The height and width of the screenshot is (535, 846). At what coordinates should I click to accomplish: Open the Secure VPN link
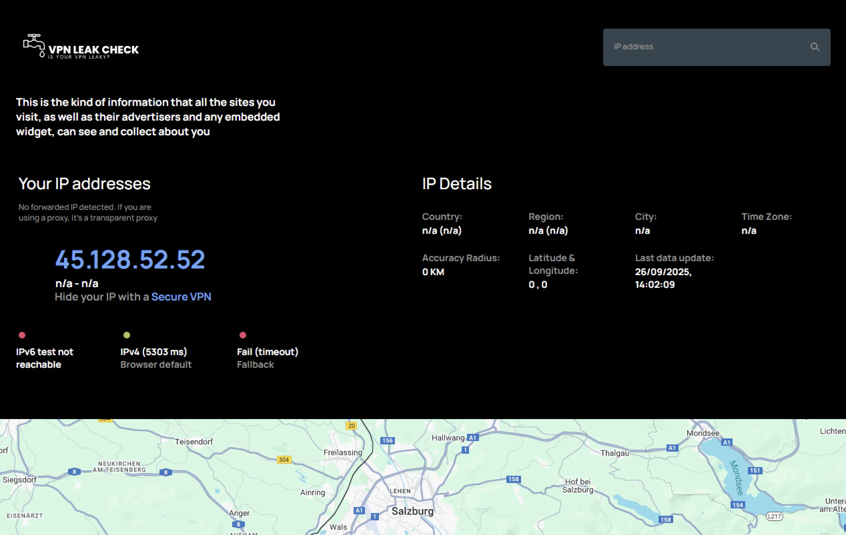click(181, 297)
